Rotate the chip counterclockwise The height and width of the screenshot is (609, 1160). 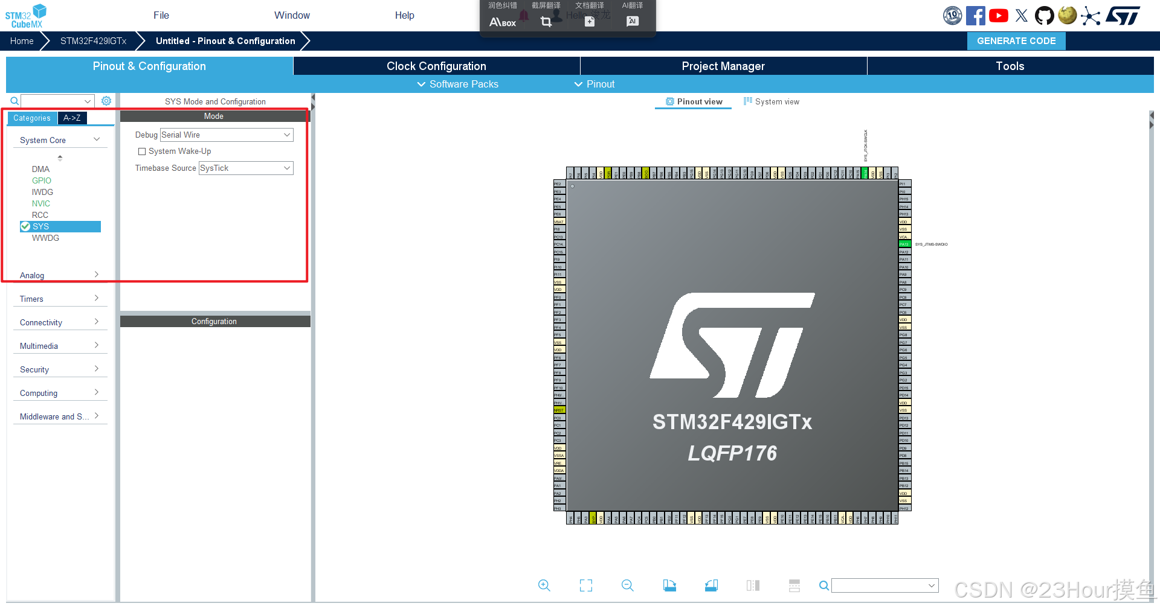pos(711,585)
